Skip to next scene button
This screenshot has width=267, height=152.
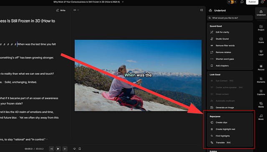pos(65,149)
